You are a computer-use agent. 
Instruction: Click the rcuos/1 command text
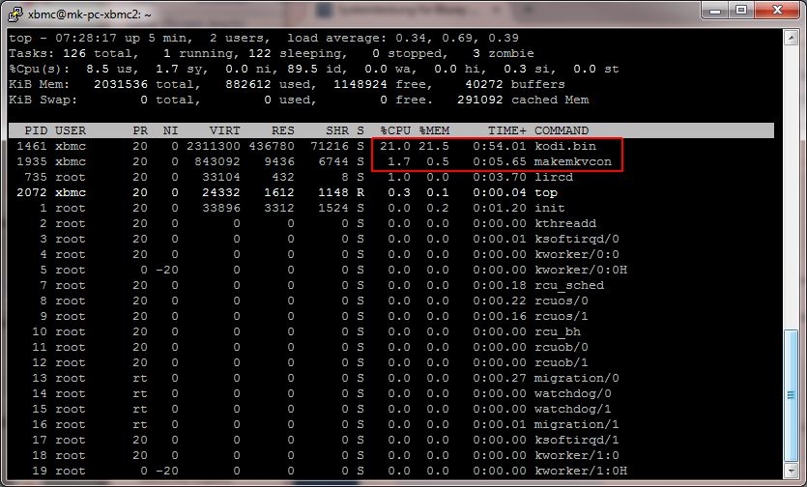(562, 316)
